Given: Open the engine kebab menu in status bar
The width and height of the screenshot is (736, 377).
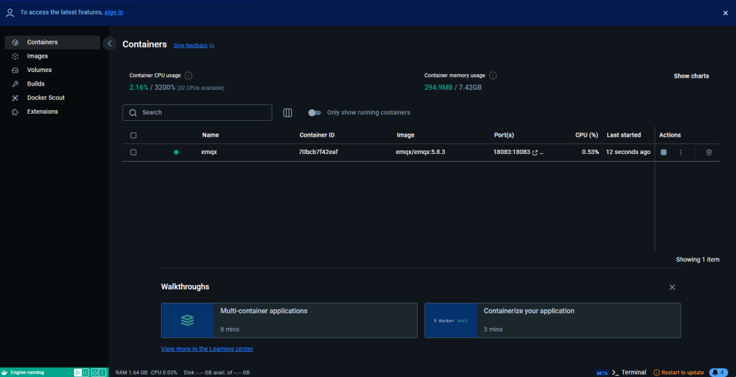Looking at the screenshot, I should pyautogui.click(x=102, y=372).
